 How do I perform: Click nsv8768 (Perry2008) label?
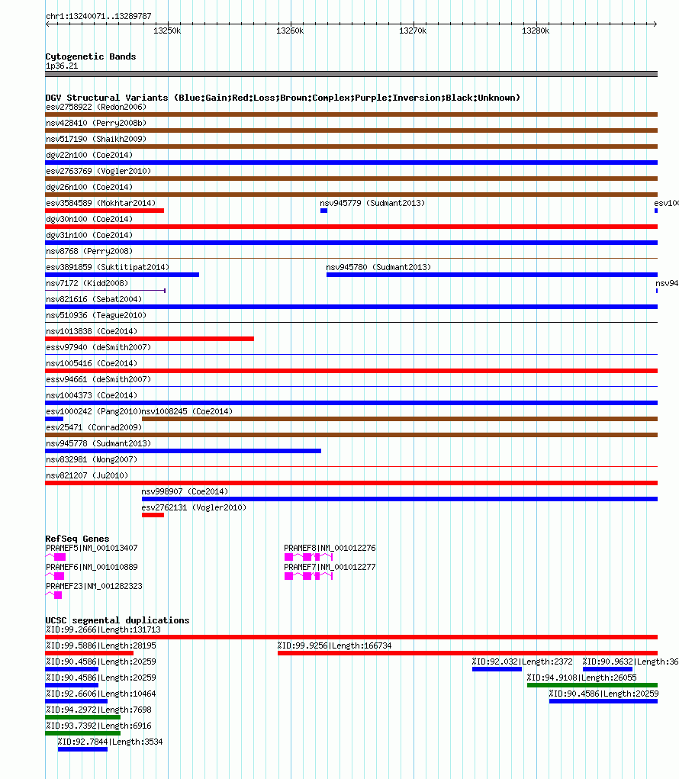[x=89, y=251]
